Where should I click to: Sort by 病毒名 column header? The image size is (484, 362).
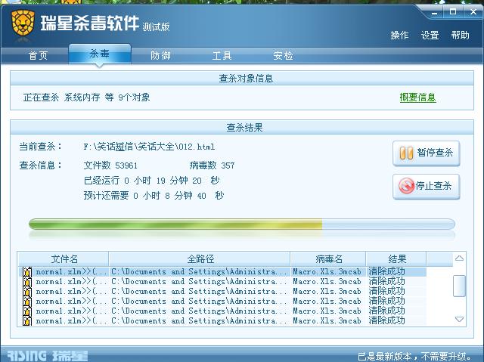click(328, 258)
